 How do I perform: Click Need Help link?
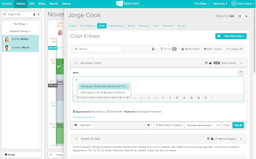coord(220,4)
